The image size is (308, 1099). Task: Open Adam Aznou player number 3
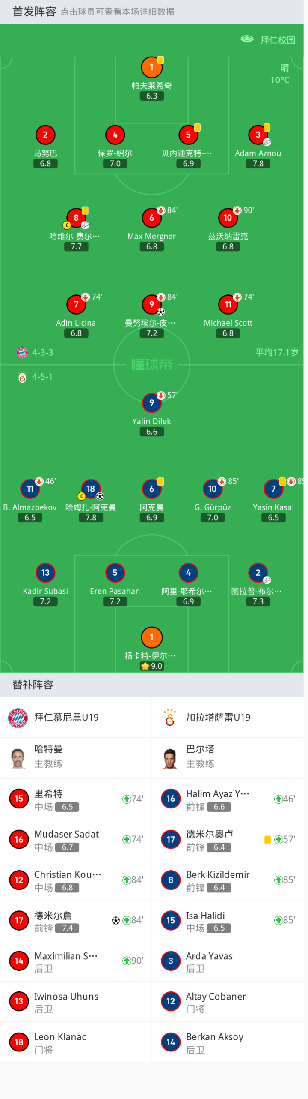258,135
